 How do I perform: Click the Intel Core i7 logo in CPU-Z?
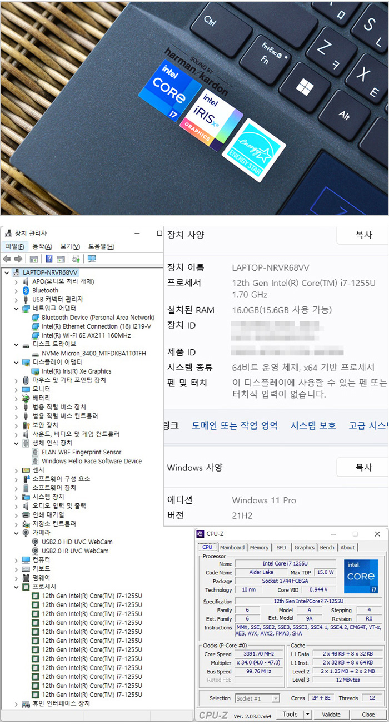click(361, 576)
